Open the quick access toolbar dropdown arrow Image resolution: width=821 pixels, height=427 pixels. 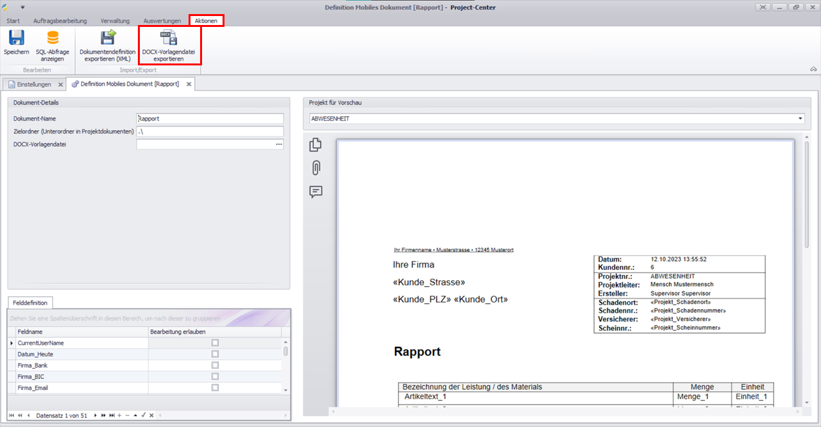(x=22, y=7)
